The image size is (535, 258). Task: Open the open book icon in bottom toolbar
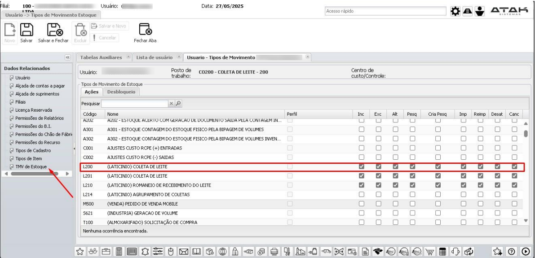tap(197, 252)
